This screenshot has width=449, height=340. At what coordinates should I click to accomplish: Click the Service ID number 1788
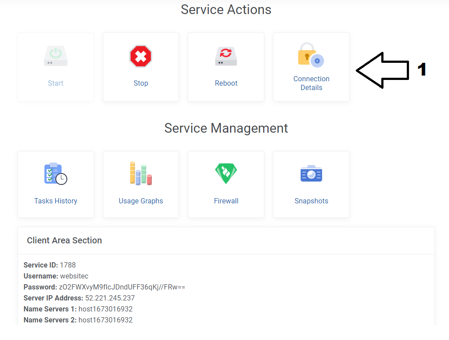(x=68, y=265)
